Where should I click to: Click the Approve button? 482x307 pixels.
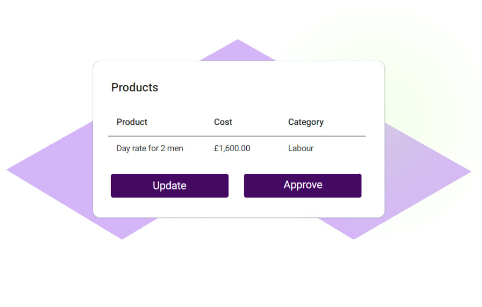click(x=303, y=185)
